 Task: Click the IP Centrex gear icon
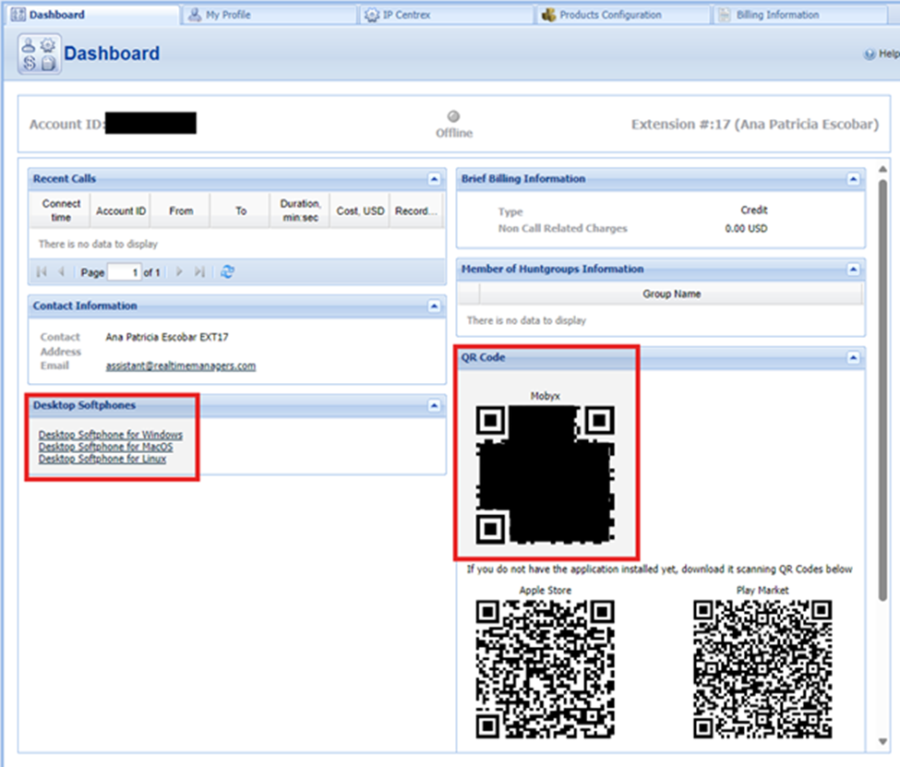372,15
